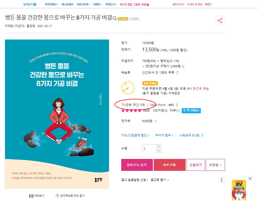Click the arrow icon next to 9,000원 ebook price
The image size is (258, 201).
155,121
